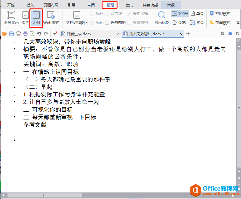Toggle the 标记 markup checkbox
This screenshot has height=199, width=241.
coord(93,23)
